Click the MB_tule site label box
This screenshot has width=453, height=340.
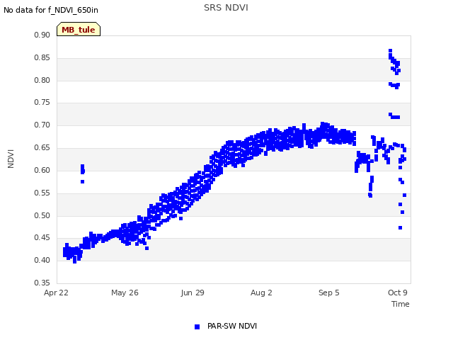(x=79, y=29)
